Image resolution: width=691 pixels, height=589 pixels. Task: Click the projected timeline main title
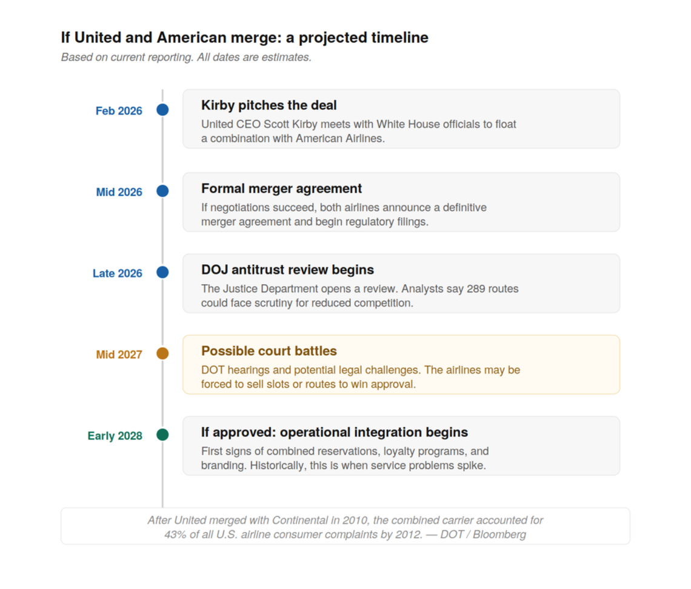[x=244, y=38]
